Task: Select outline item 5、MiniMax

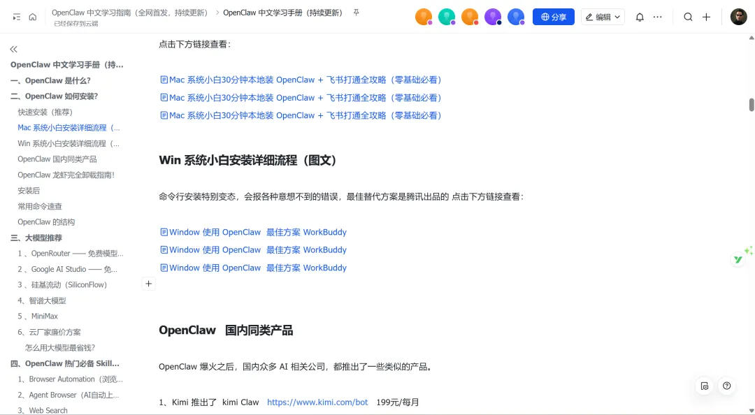Action: point(38,316)
